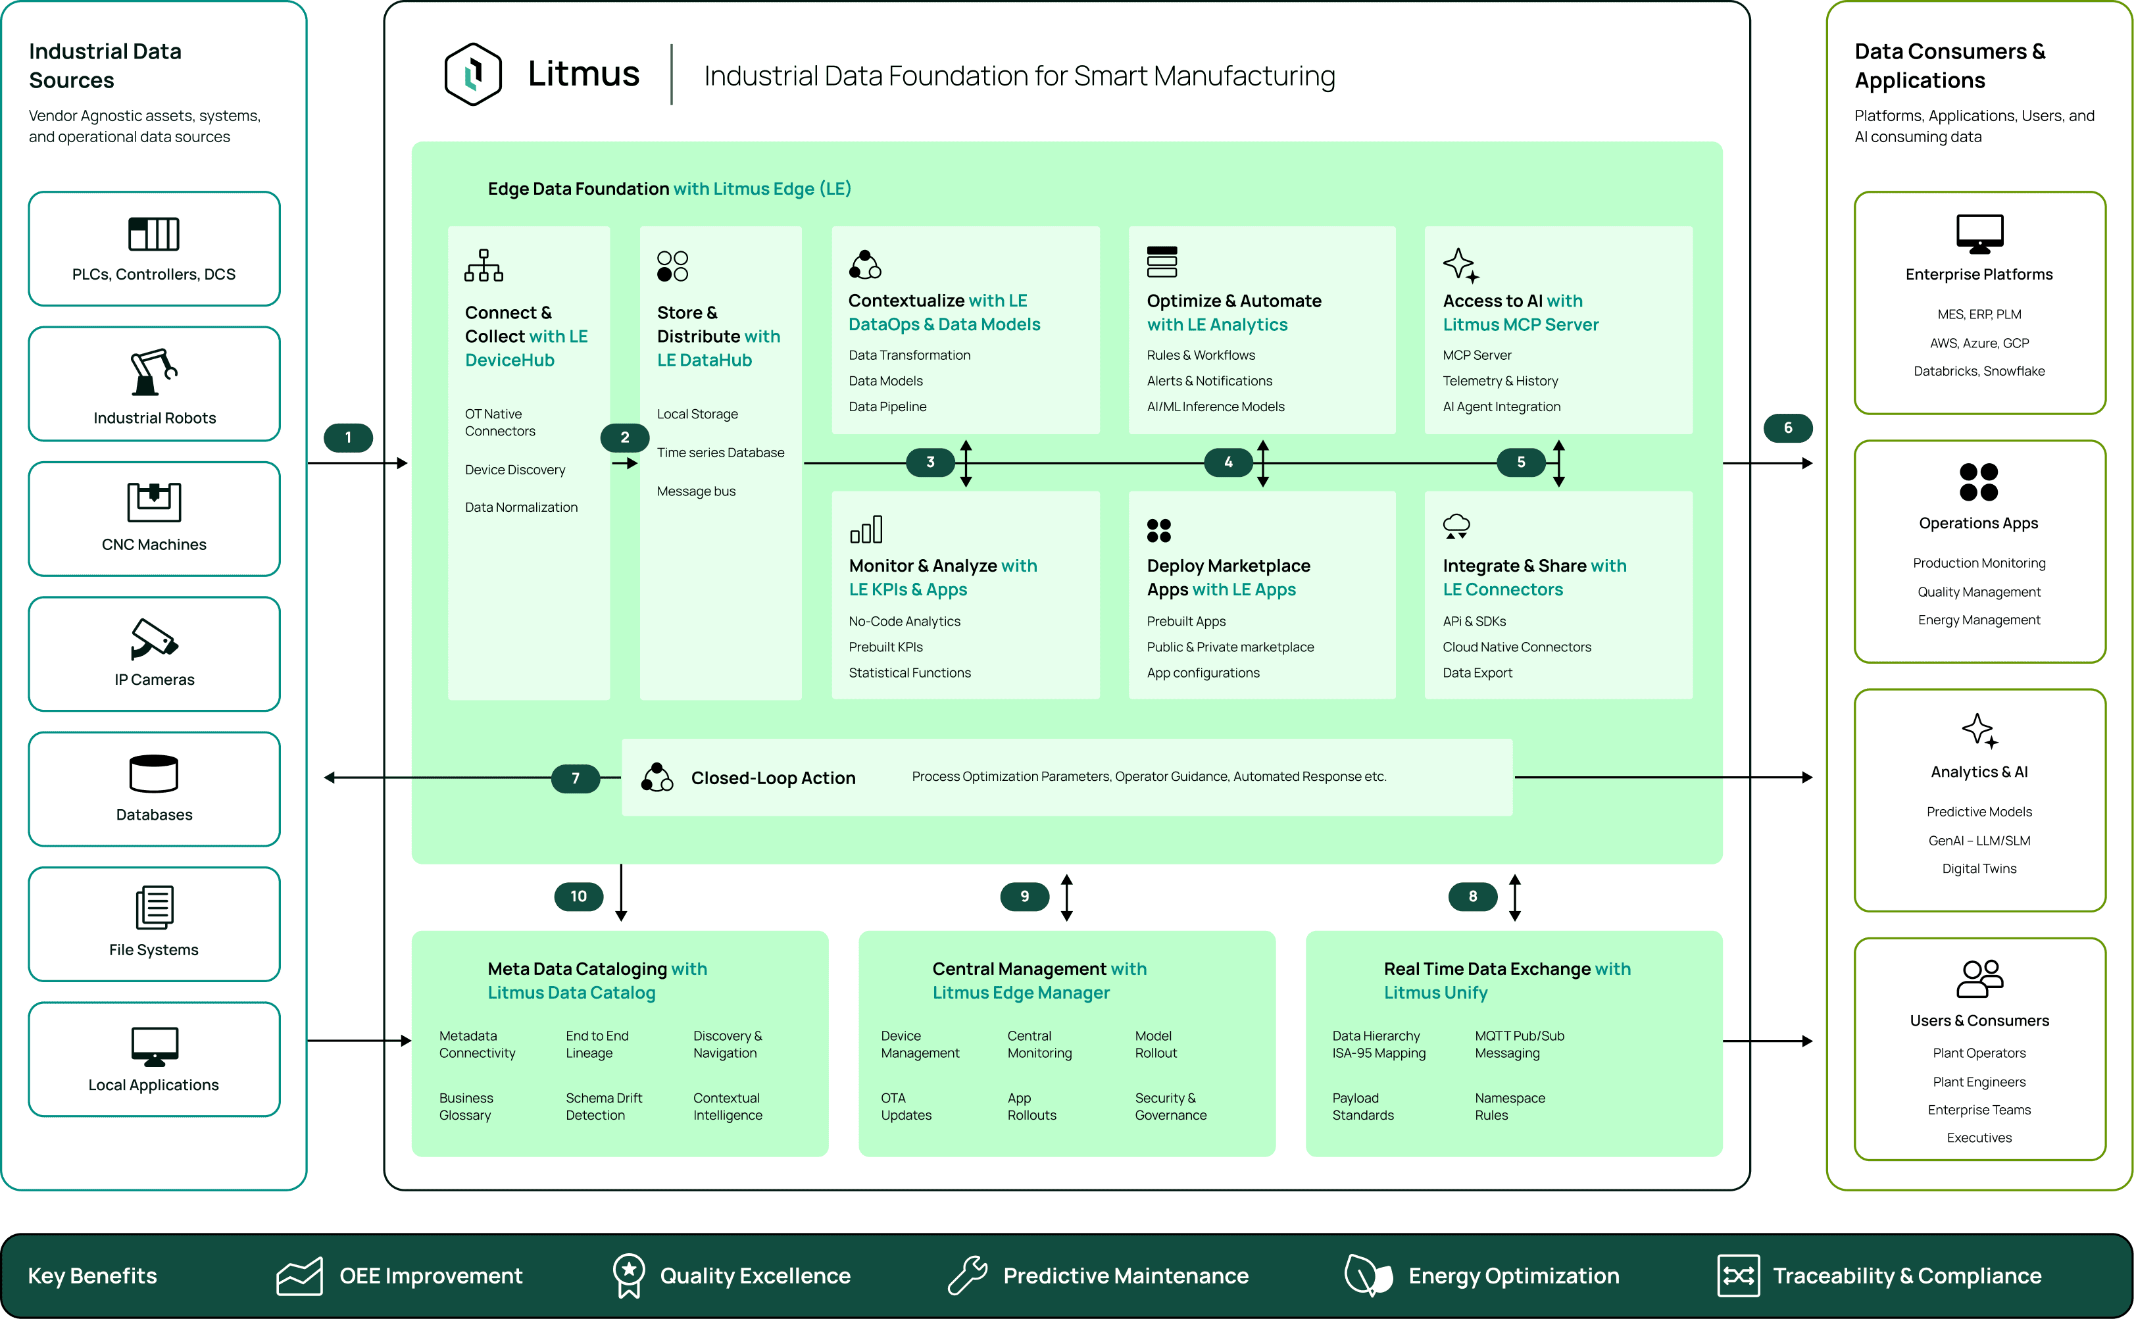
Task: Click the Energy Optimization leaf icon
Action: [1368, 1276]
